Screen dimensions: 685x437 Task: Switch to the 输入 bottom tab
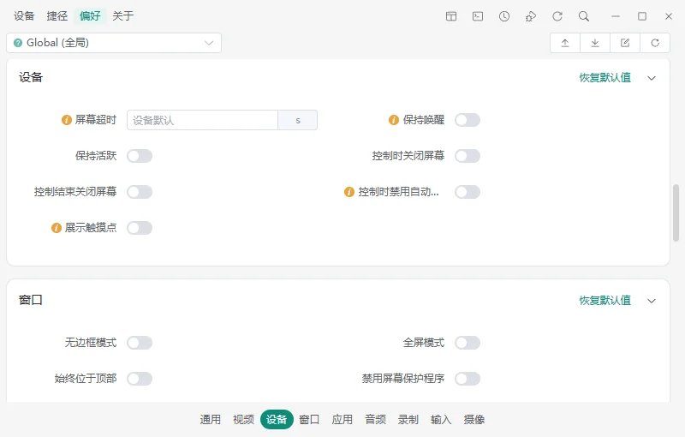click(x=441, y=420)
